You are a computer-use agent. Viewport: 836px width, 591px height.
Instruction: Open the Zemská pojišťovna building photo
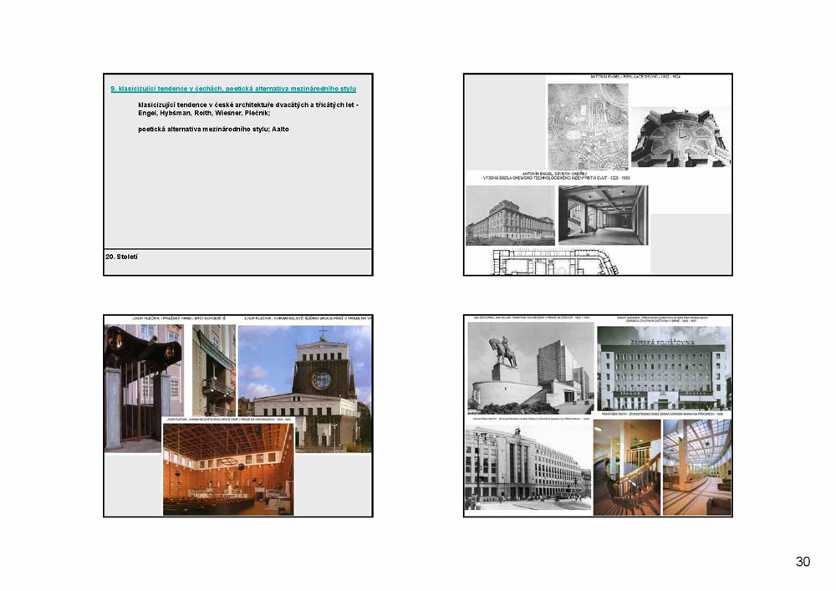tap(664, 368)
